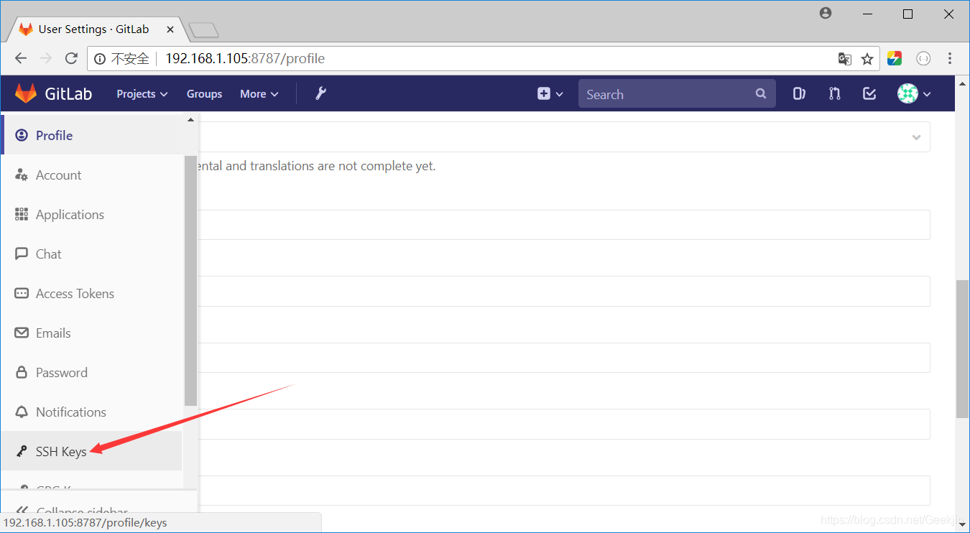Click the Access Tokens icon

click(22, 293)
